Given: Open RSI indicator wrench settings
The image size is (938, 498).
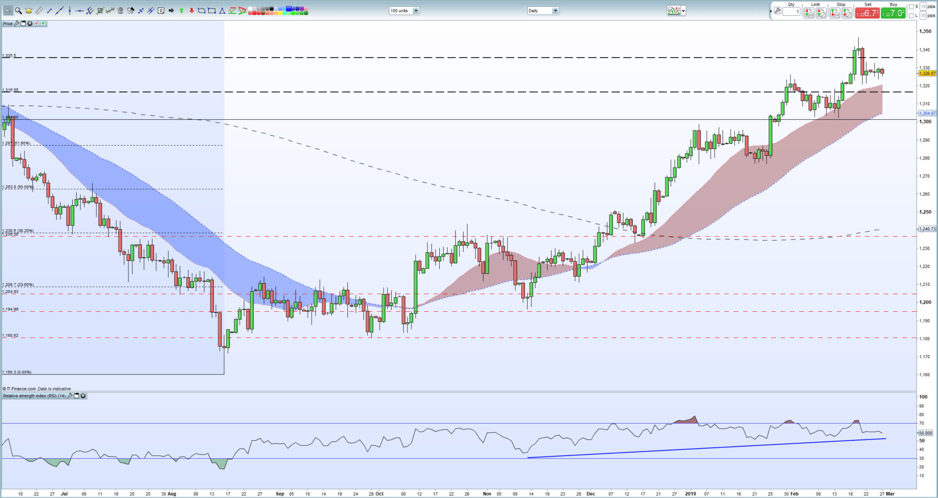Looking at the screenshot, I should [70, 396].
